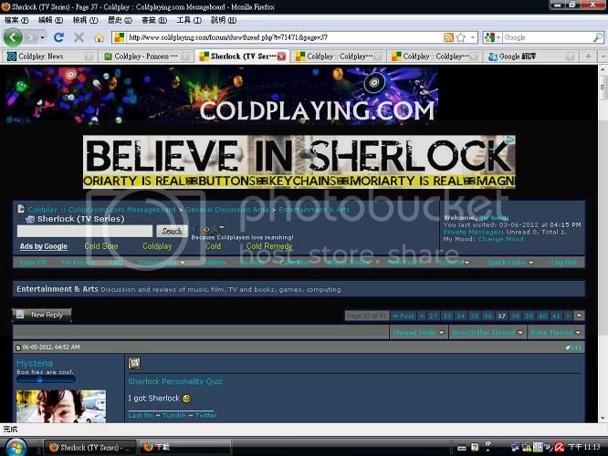
Task: Open the tab list dropdown at tab bar end
Action: coord(603,57)
